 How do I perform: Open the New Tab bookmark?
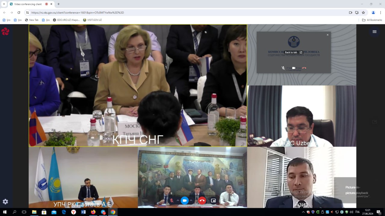click(x=32, y=20)
